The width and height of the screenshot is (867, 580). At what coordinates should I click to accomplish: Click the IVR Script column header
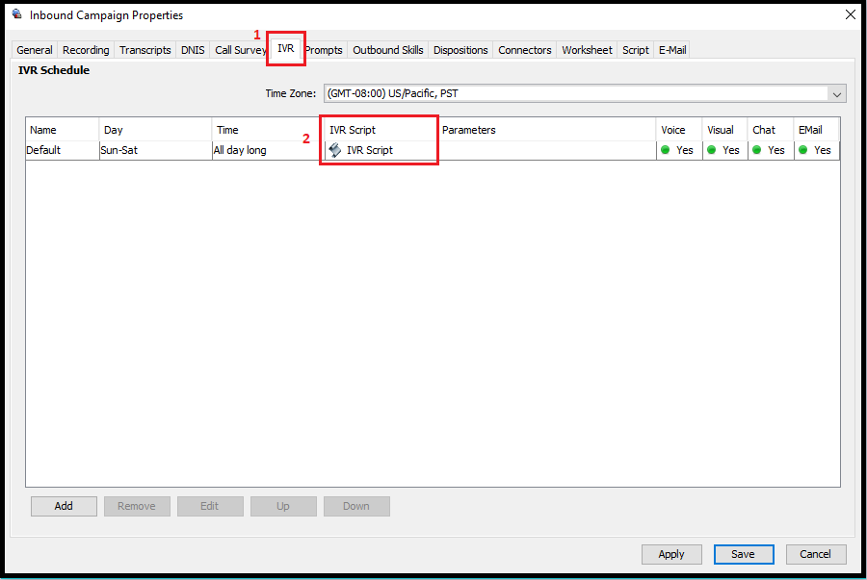pyautogui.click(x=380, y=130)
